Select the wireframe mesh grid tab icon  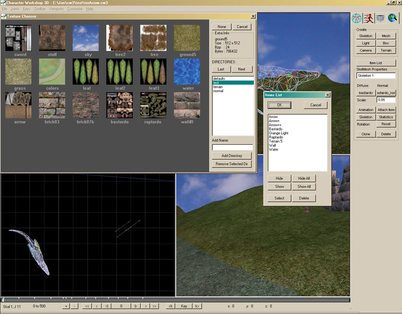pos(381,18)
